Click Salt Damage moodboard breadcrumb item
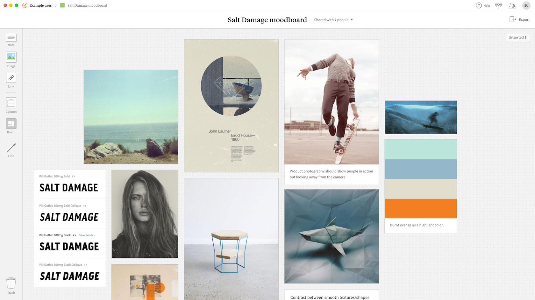 (87, 5)
